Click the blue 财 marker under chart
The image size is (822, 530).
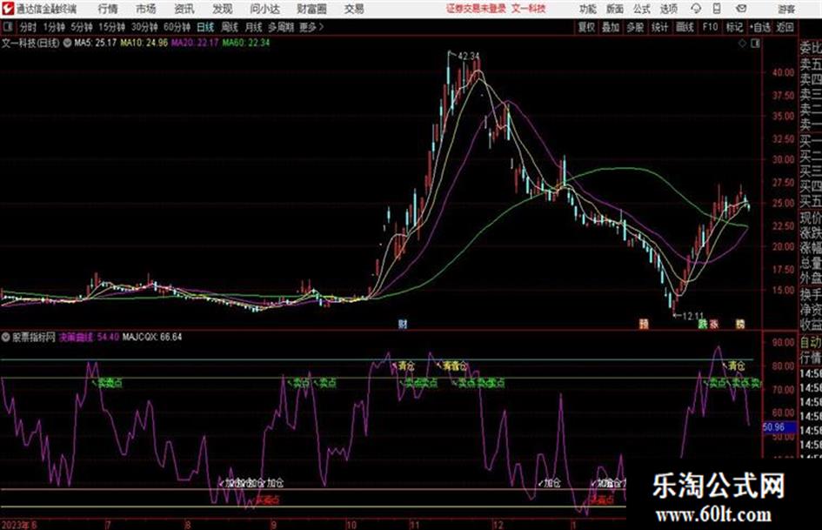point(403,324)
